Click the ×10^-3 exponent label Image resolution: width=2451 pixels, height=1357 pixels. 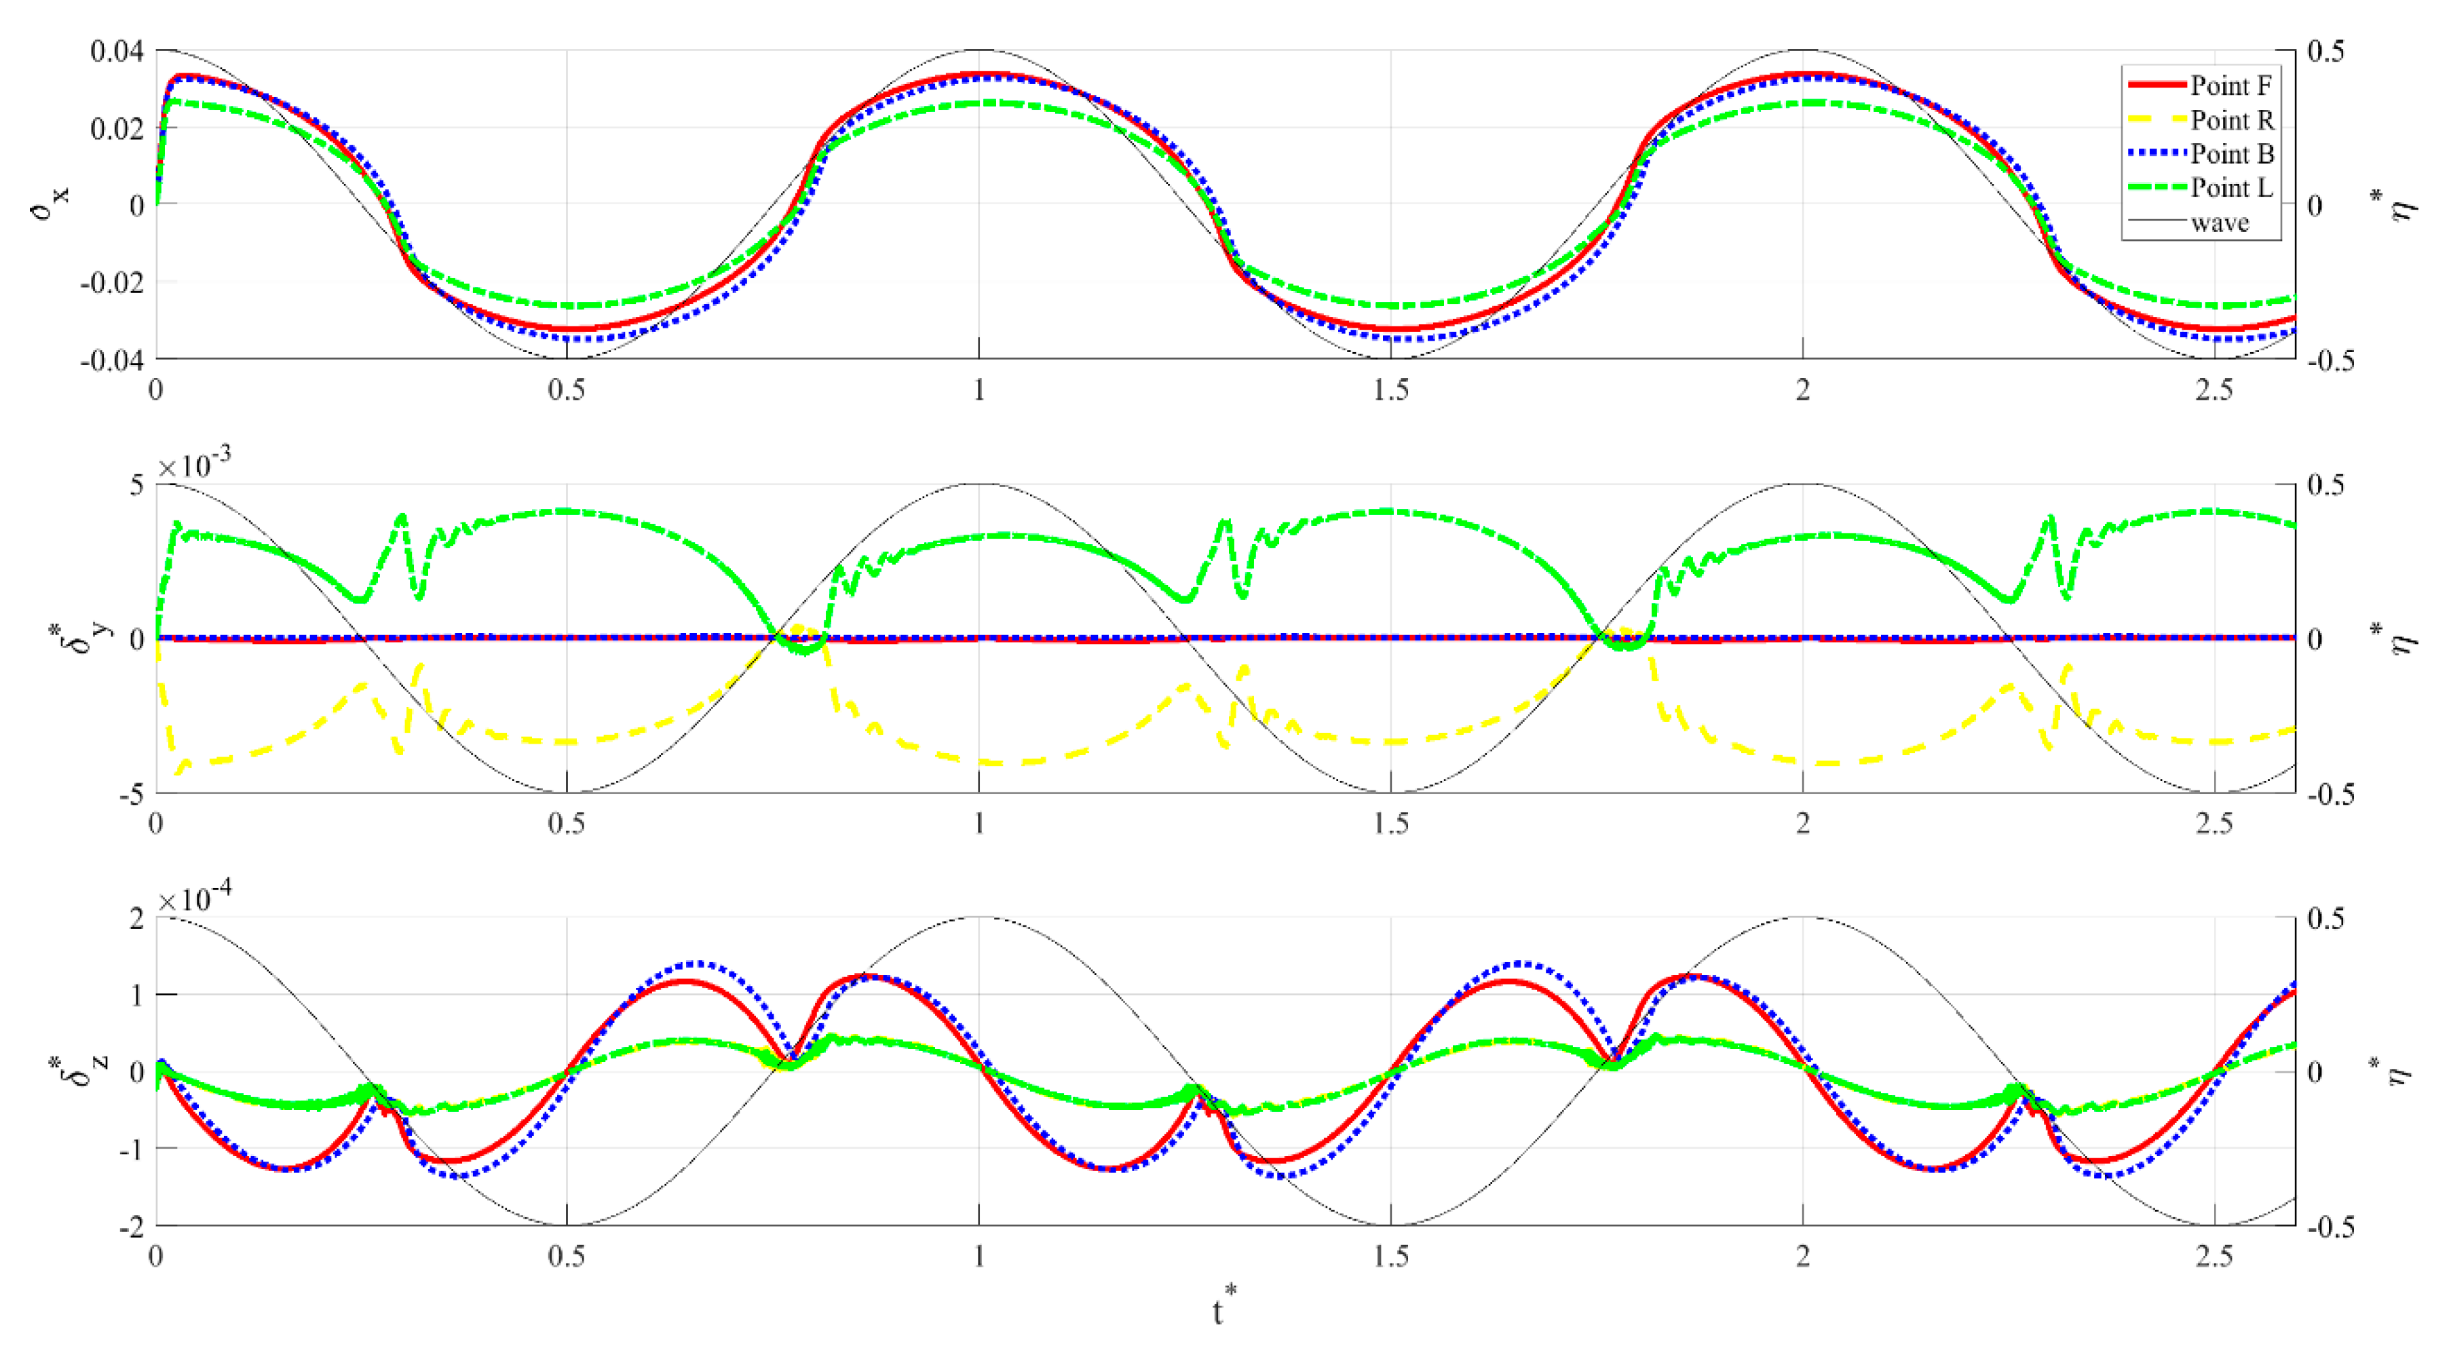click(x=194, y=464)
